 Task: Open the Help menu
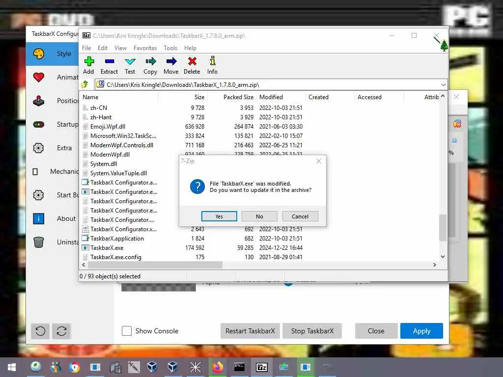click(x=190, y=48)
